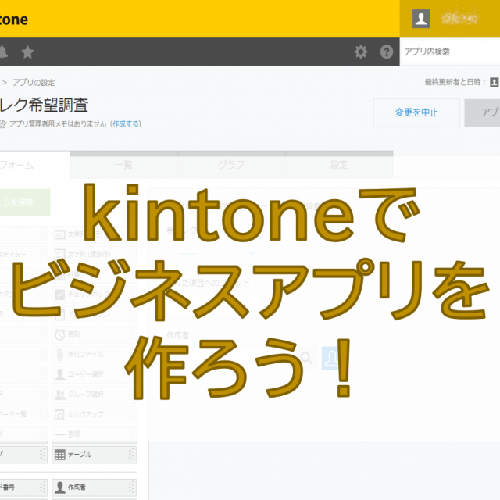Image resolution: width=500 pixels, height=500 pixels.
Task: Click the レコード番号 field item
Action: pyautogui.click(x=23, y=487)
